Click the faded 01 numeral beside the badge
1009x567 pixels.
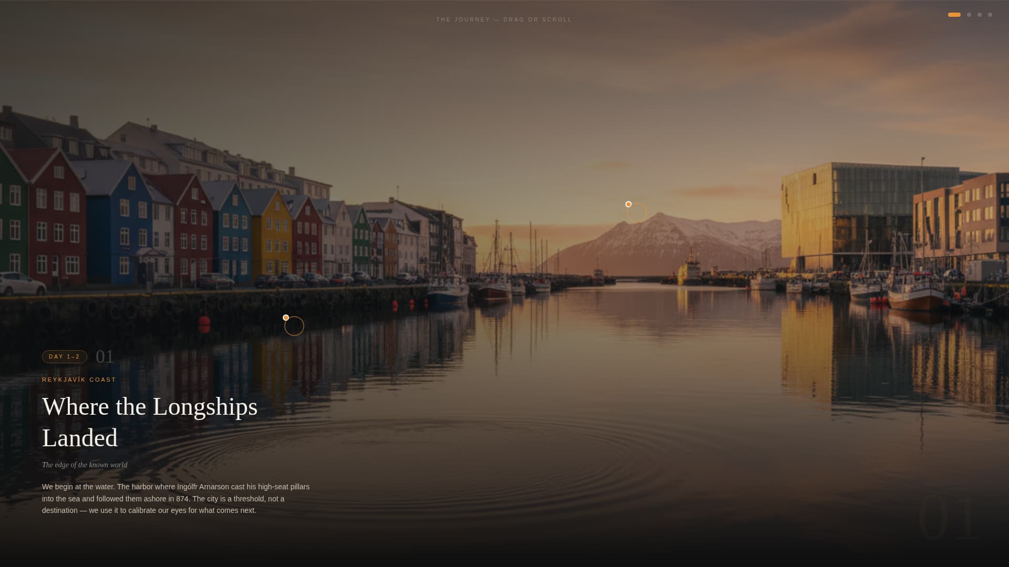pyautogui.click(x=104, y=356)
